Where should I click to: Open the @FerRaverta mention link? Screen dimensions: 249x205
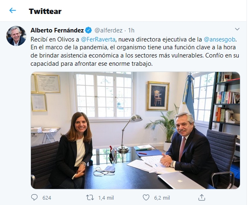pyautogui.click(x=98, y=39)
